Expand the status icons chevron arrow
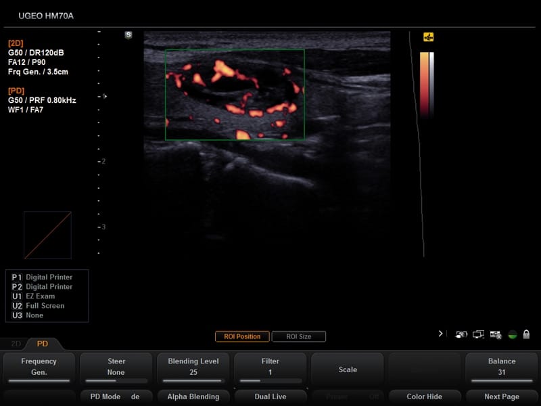The image size is (541, 406). pos(441,334)
